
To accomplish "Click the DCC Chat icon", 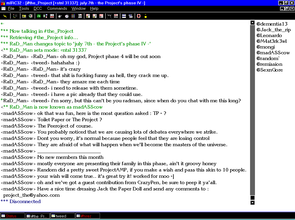I will [94, 16].
